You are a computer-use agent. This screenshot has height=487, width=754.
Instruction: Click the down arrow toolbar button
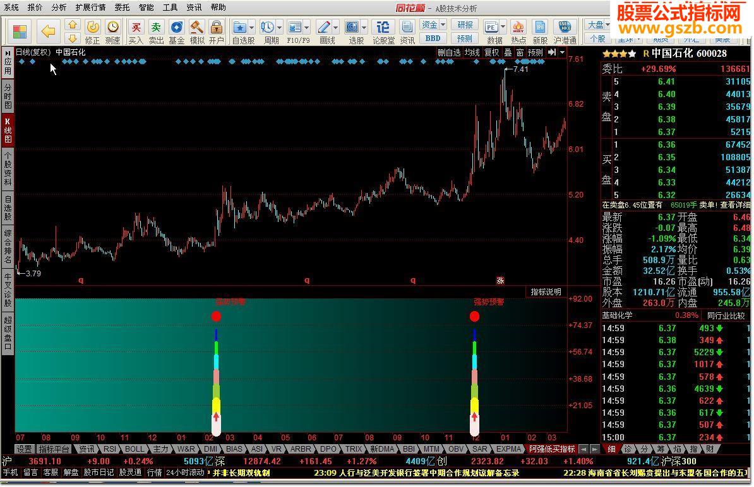[x=72, y=38]
